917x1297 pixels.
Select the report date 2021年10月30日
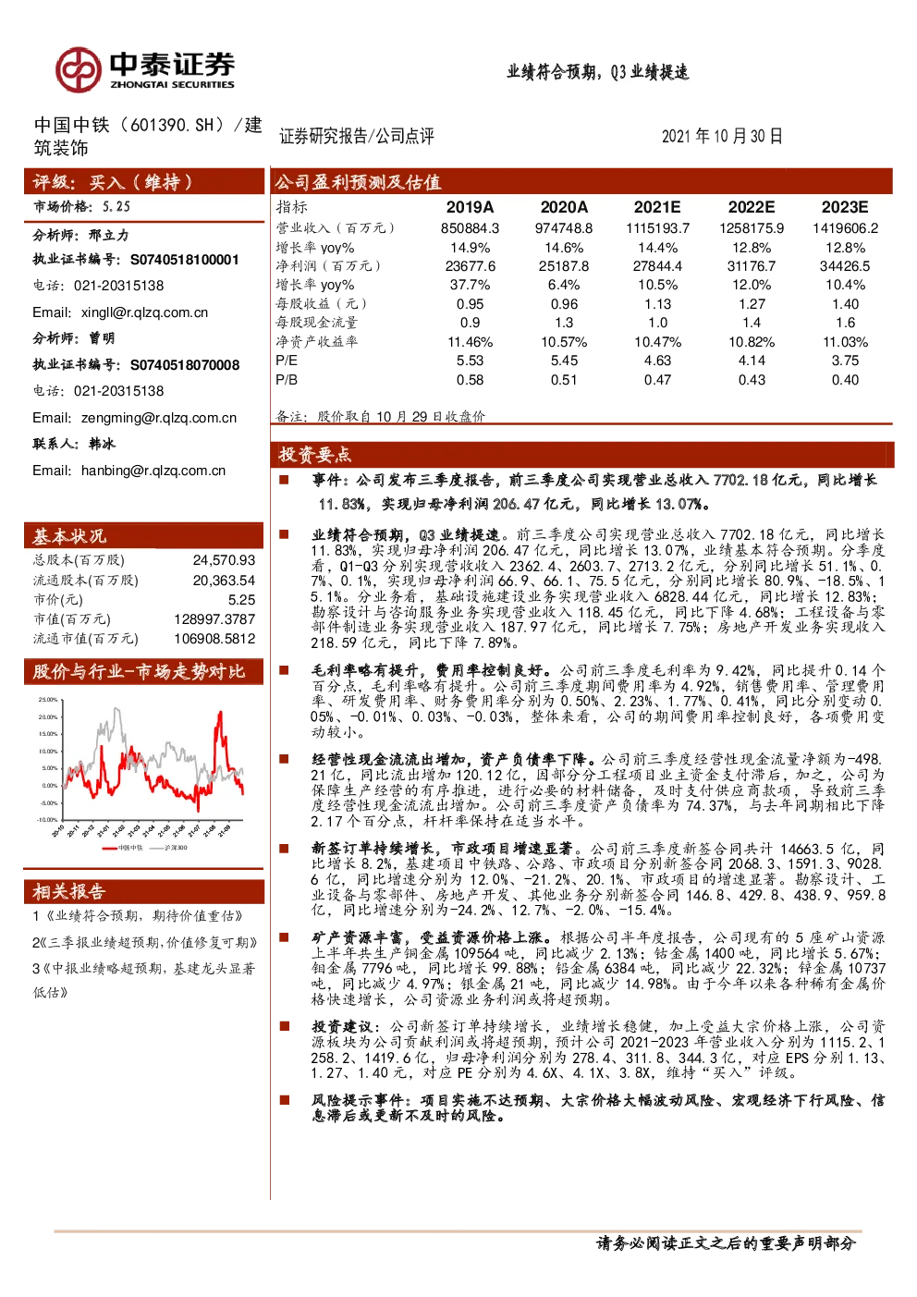(x=722, y=136)
